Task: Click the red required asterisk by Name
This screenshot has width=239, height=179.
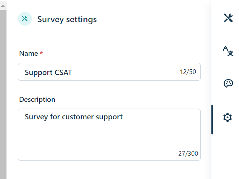Action: [x=41, y=53]
